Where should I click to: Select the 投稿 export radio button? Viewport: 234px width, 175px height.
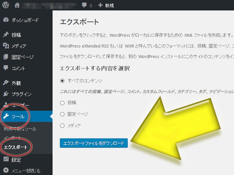click(62, 103)
